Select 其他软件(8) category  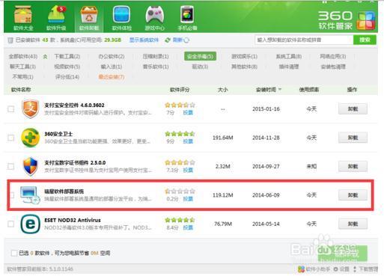(244, 67)
